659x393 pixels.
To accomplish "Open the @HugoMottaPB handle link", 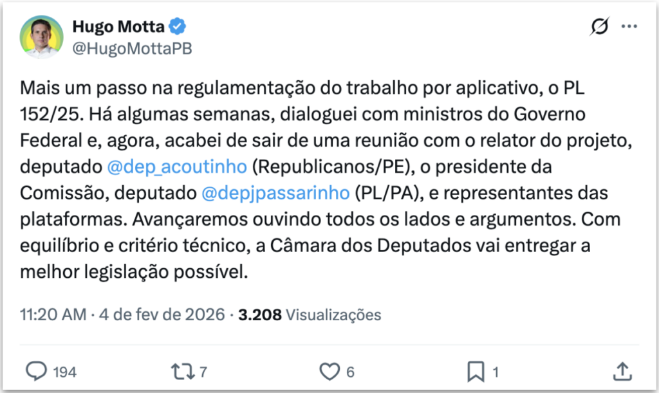I will click(132, 49).
